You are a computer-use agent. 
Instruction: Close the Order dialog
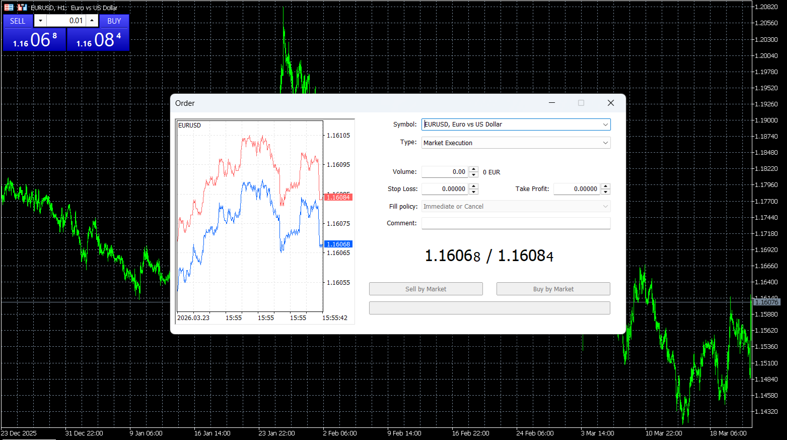click(x=611, y=103)
